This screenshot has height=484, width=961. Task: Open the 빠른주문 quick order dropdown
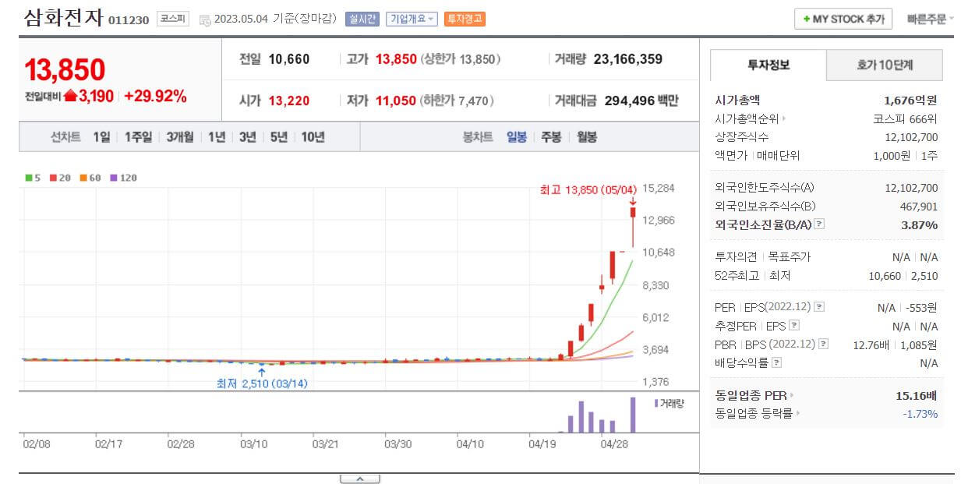tap(931, 19)
